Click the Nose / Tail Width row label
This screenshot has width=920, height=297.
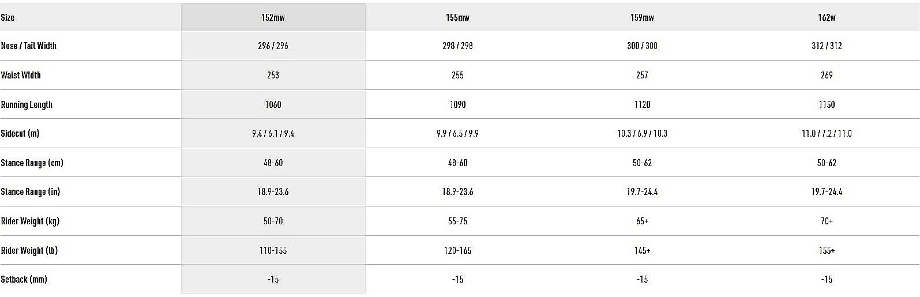click(x=29, y=46)
